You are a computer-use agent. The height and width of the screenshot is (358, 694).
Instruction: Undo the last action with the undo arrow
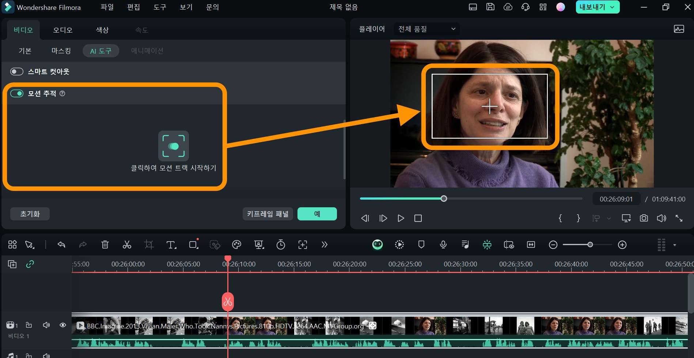(61, 245)
